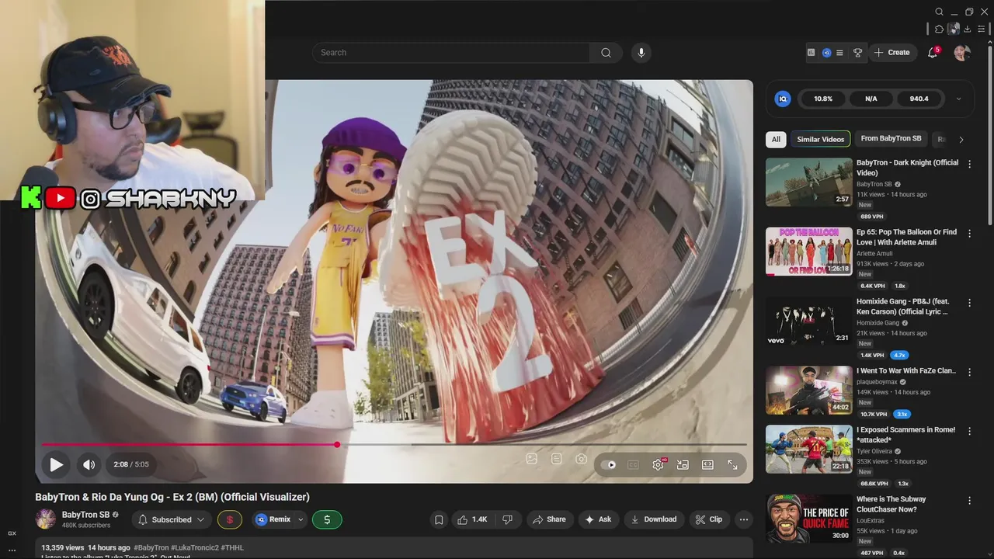This screenshot has height=559, width=994.
Task: Select the All filter chip
Action: 775,139
